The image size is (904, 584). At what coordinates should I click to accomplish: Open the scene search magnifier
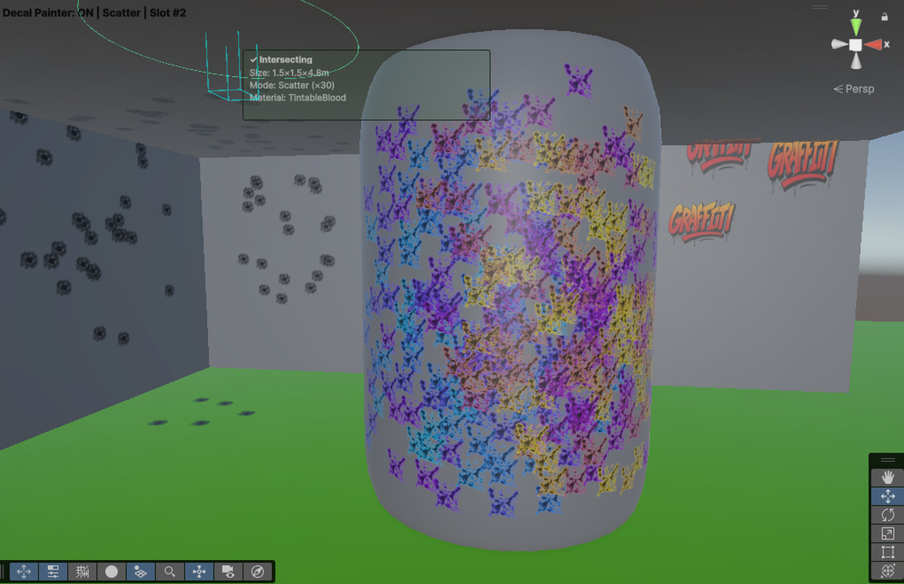point(170,572)
